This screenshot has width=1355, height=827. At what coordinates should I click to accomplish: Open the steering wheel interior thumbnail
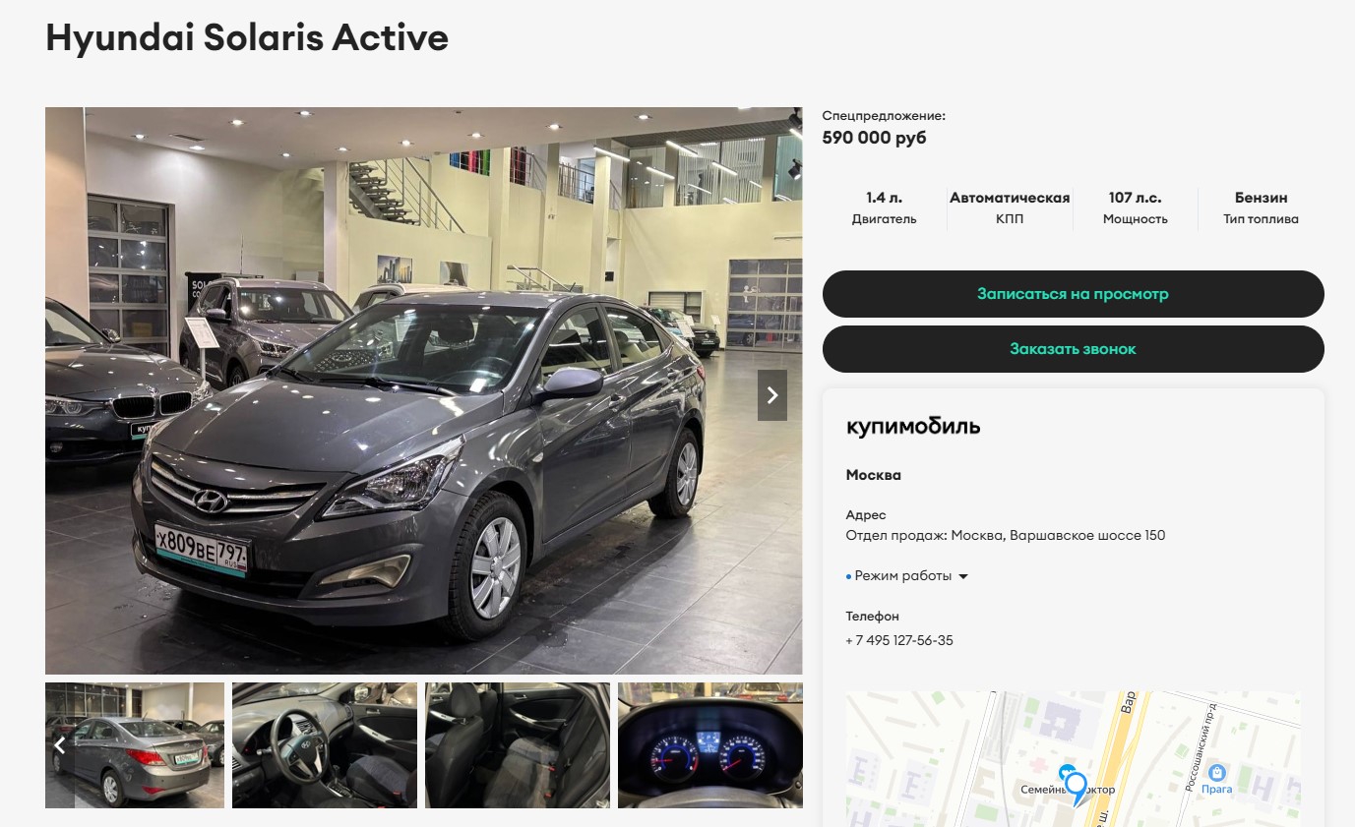(325, 745)
